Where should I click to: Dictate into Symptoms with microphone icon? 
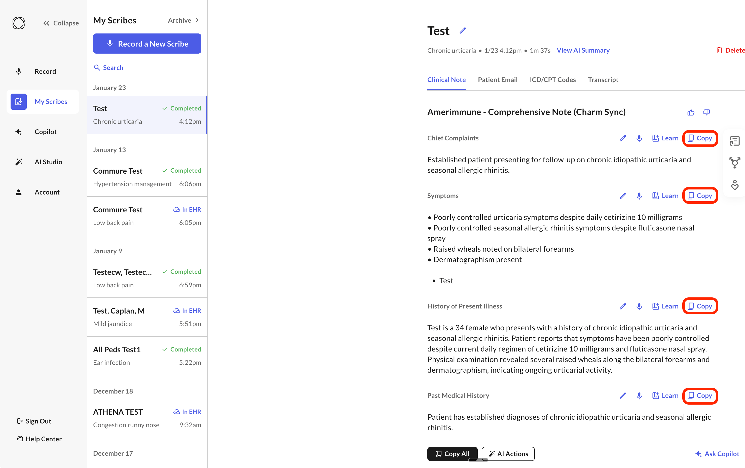639,196
